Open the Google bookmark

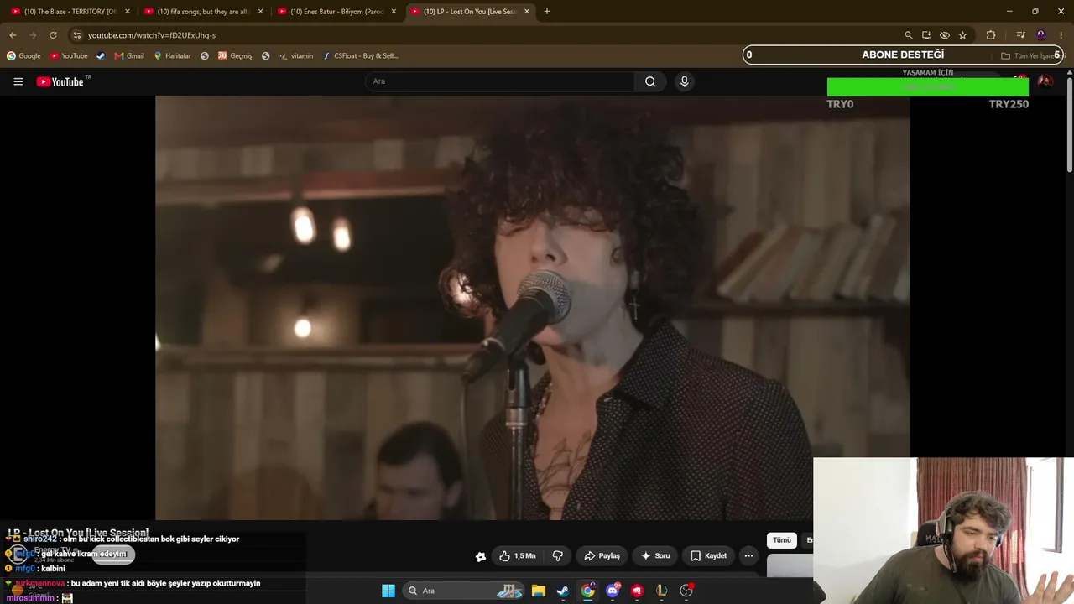(23, 56)
